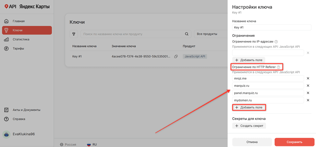Click the bar chart icon beside Статистика
Image resolution: width=316 pixels, height=147 pixels.
(x=6, y=39)
